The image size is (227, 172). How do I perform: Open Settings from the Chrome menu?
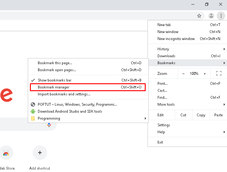[x=188, y=125]
